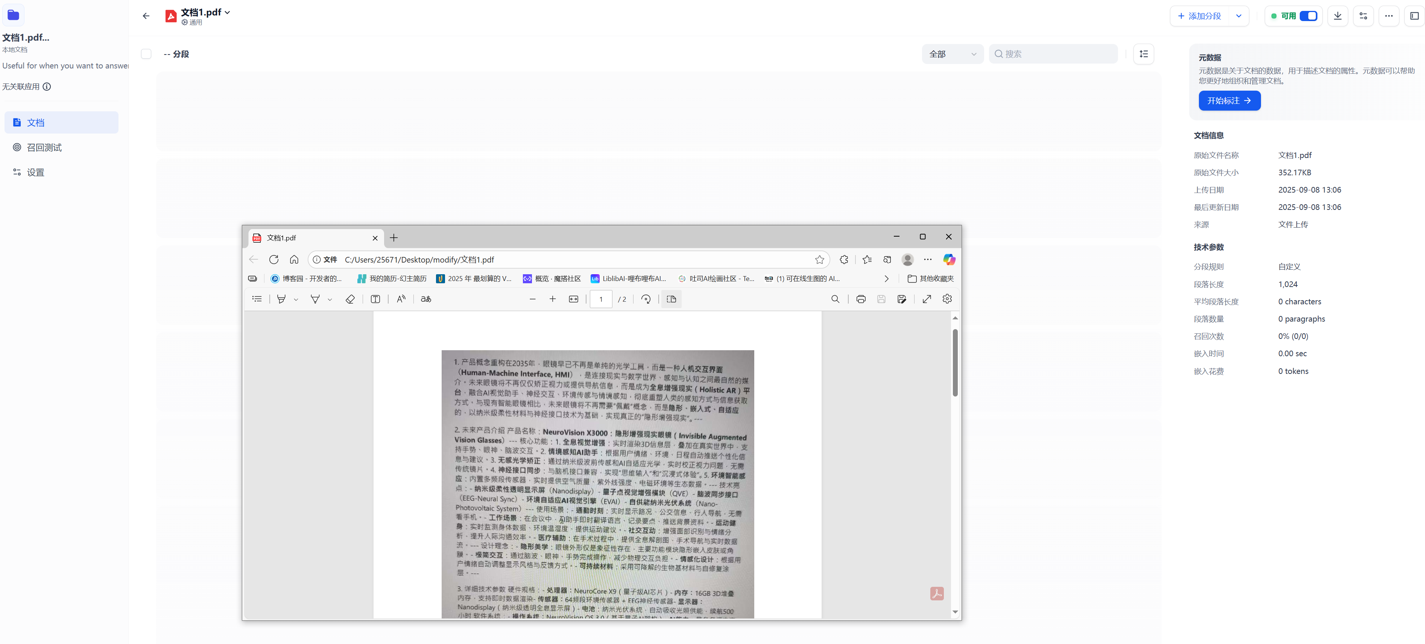Click the download document icon
This screenshot has height=644, width=1425.
(1337, 16)
